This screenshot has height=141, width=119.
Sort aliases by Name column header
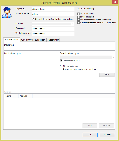point(11,96)
